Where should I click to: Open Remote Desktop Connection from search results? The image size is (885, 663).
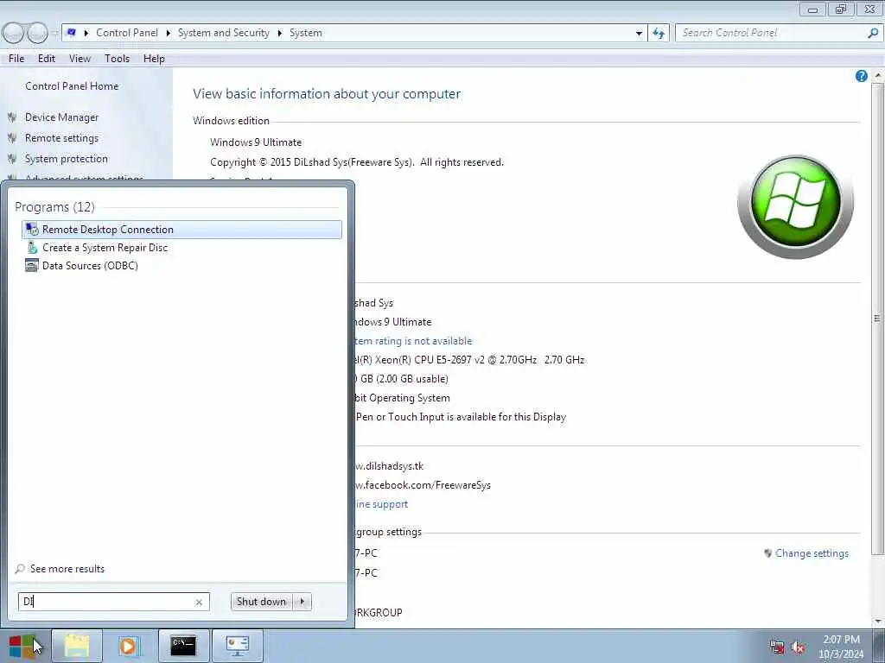coord(181,230)
